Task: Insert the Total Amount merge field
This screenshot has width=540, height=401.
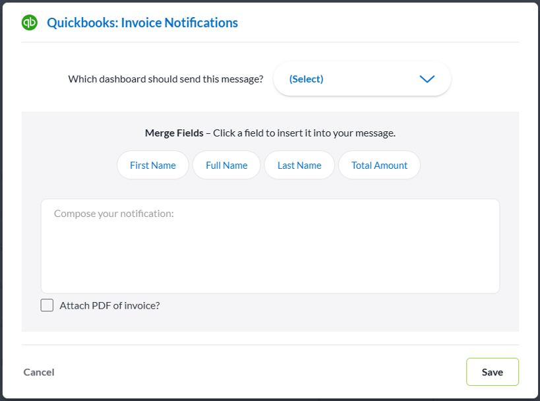Action: [379, 165]
